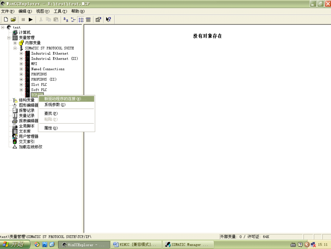Image resolution: width=331 pixels, height=249 pixels.
Task: Click the Properties toolbar icon
Action: 98,20
